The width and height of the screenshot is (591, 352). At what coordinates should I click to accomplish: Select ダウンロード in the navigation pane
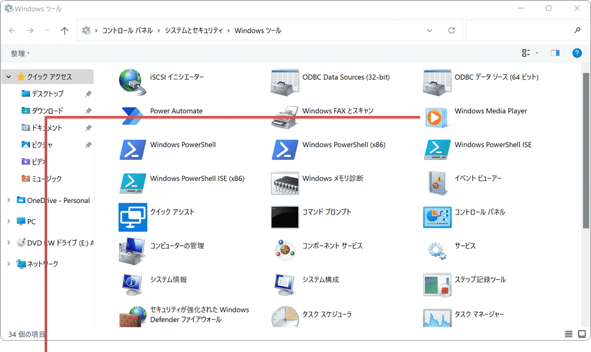click(x=47, y=111)
